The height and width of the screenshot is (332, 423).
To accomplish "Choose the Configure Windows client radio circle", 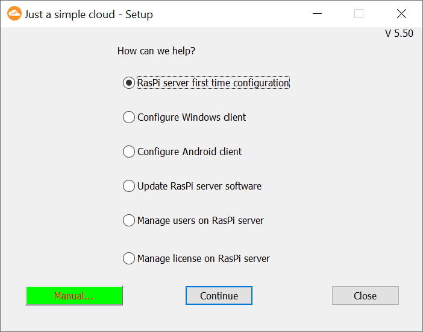I will (129, 118).
